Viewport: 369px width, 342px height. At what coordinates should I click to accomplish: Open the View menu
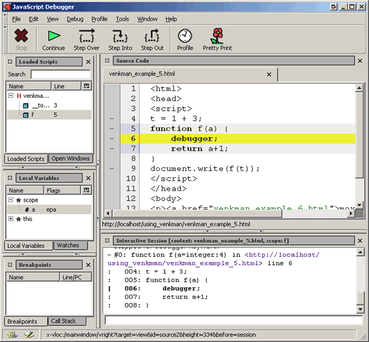tap(53, 19)
